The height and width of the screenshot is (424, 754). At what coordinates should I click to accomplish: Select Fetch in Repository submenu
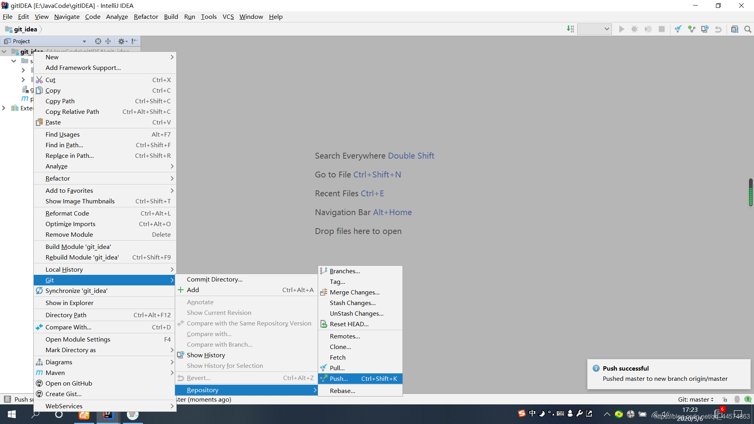(x=360, y=357)
